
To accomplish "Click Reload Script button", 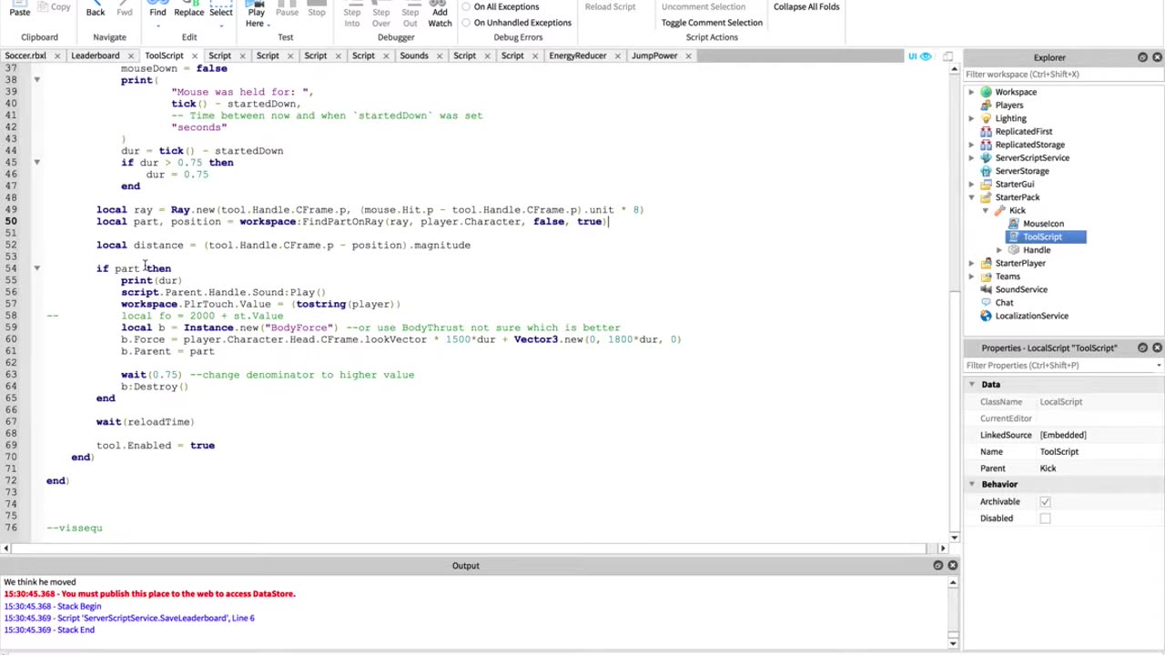I will coord(610,6).
